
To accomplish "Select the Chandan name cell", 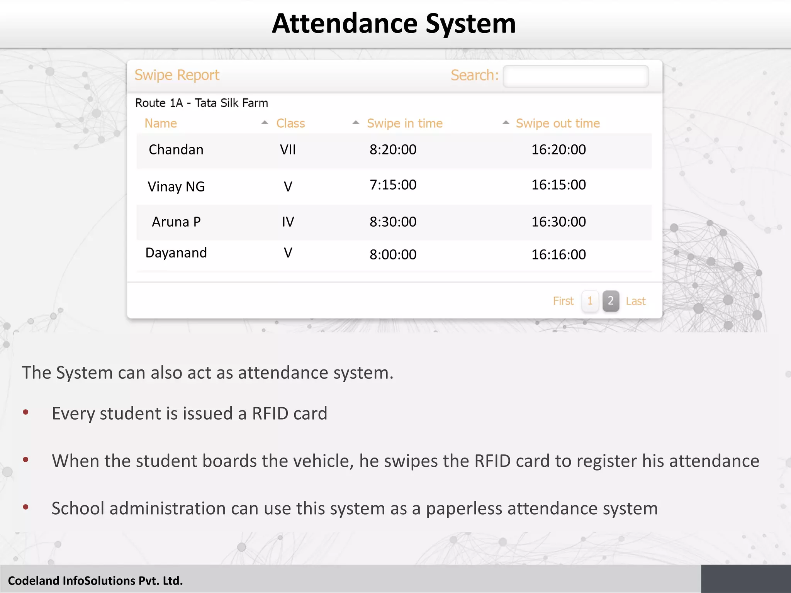I will (176, 150).
